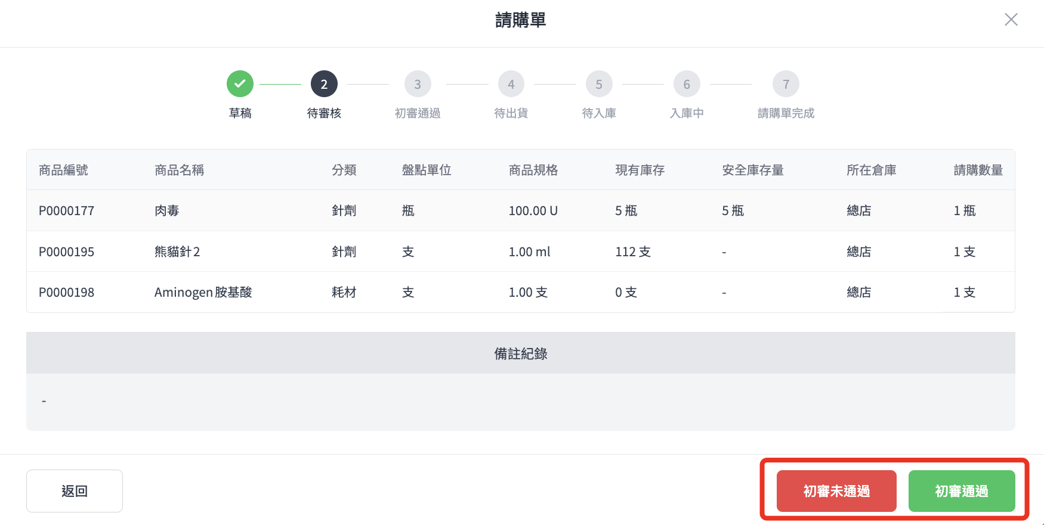The height and width of the screenshot is (525, 1044).
Task: Select step 6 入庫中 circle
Action: [687, 84]
